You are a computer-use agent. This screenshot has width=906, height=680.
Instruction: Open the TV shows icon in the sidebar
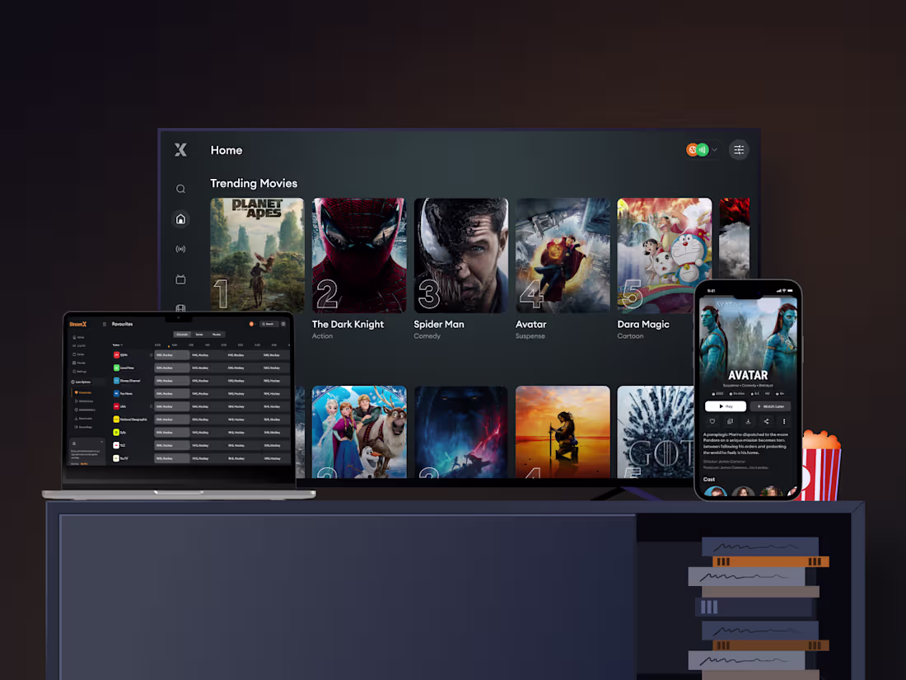(181, 279)
